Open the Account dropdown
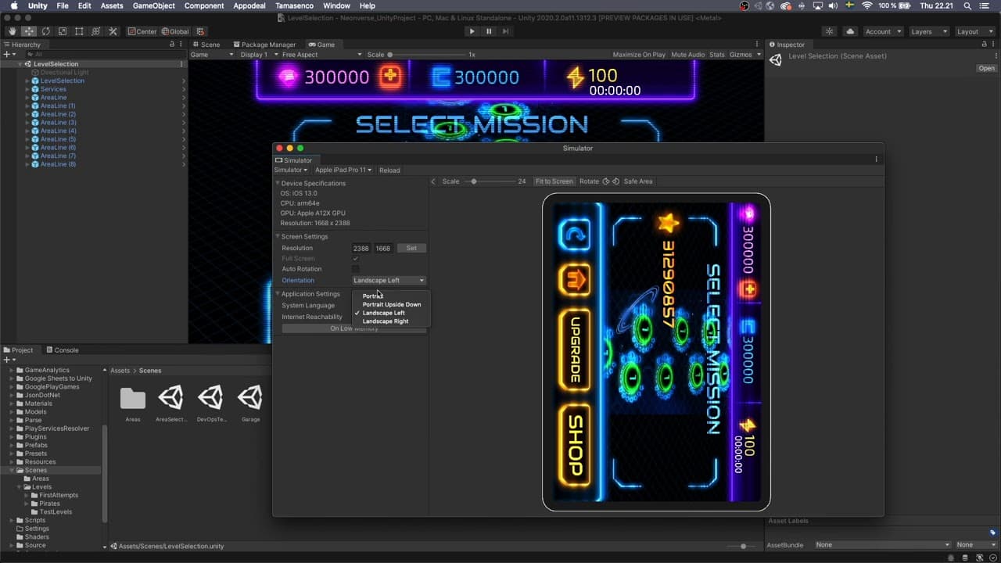 click(x=883, y=31)
